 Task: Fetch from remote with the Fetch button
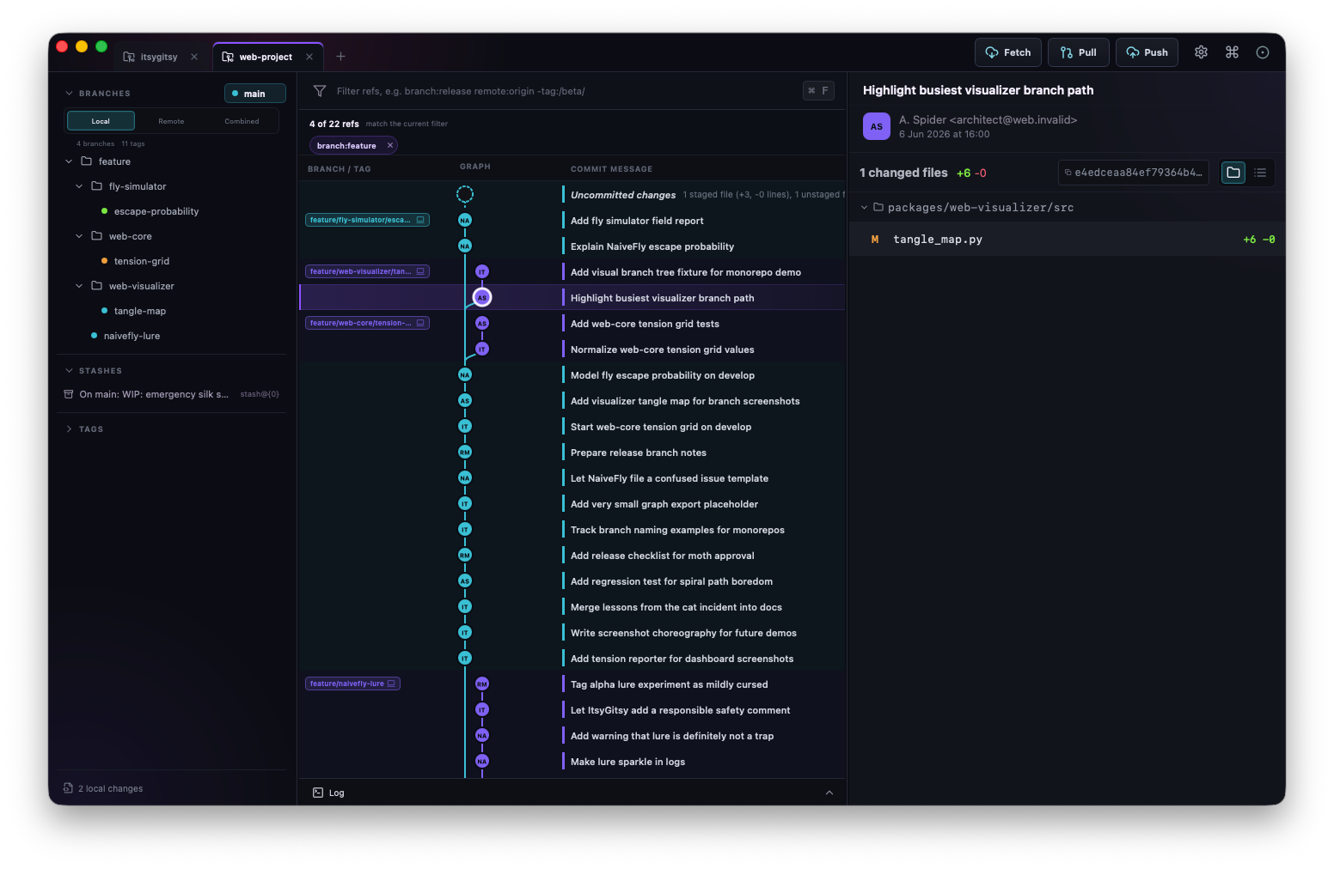[x=1007, y=52]
